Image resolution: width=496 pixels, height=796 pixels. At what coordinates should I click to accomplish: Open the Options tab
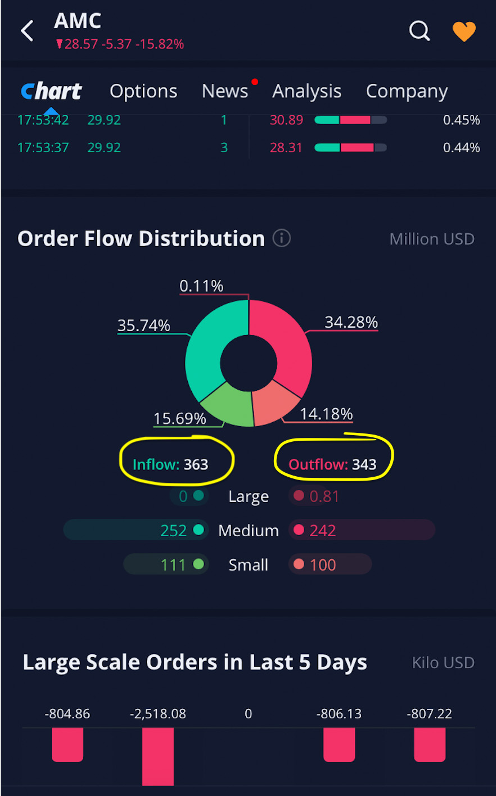click(x=143, y=91)
